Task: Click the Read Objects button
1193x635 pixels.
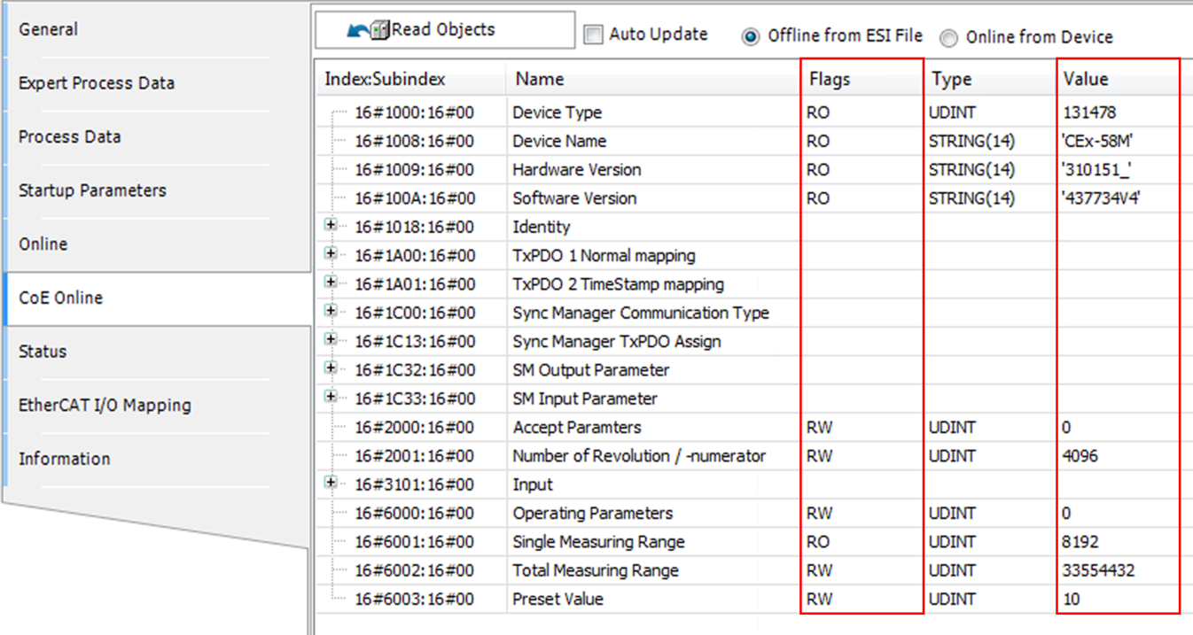Action: (x=444, y=30)
